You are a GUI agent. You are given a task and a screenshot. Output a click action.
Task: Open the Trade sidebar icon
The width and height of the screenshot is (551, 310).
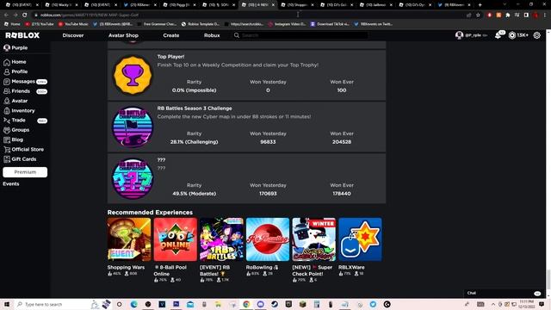coord(7,121)
